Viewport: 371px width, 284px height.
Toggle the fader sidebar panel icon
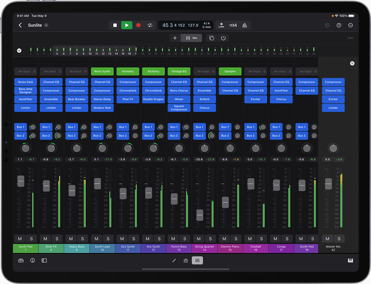(44, 261)
